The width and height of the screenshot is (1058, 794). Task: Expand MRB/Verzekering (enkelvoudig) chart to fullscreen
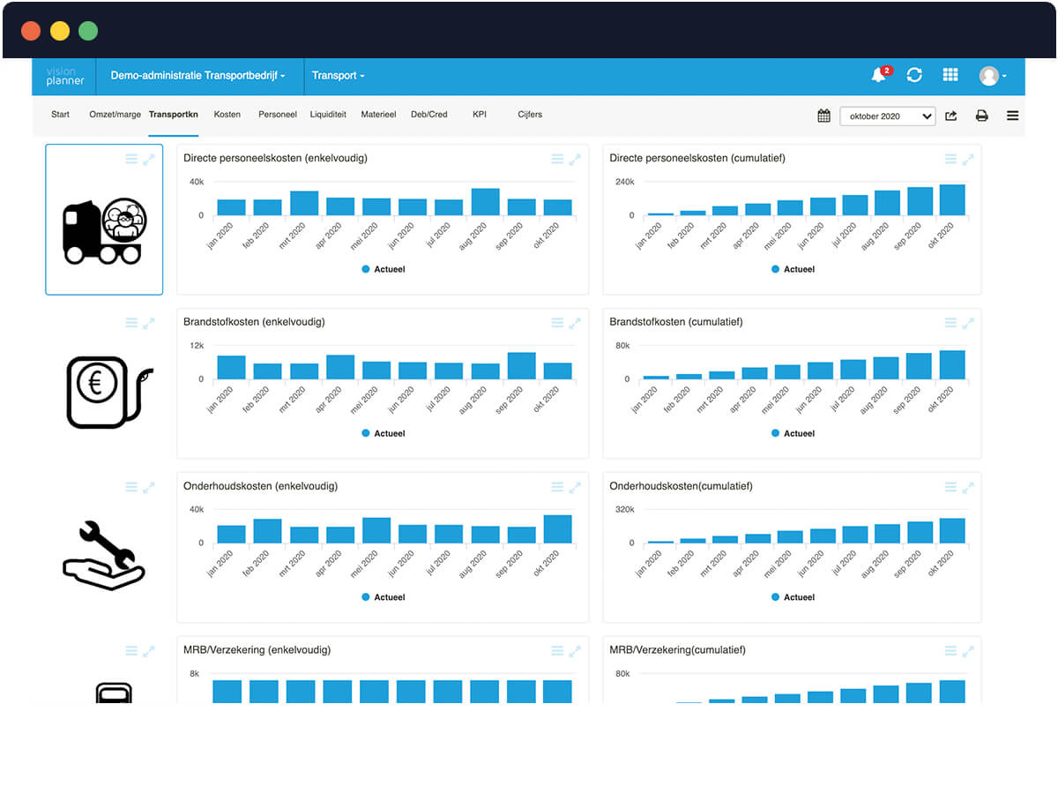575,651
